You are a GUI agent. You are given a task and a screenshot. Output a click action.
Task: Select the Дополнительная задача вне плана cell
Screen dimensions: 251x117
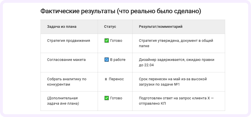[63, 101]
